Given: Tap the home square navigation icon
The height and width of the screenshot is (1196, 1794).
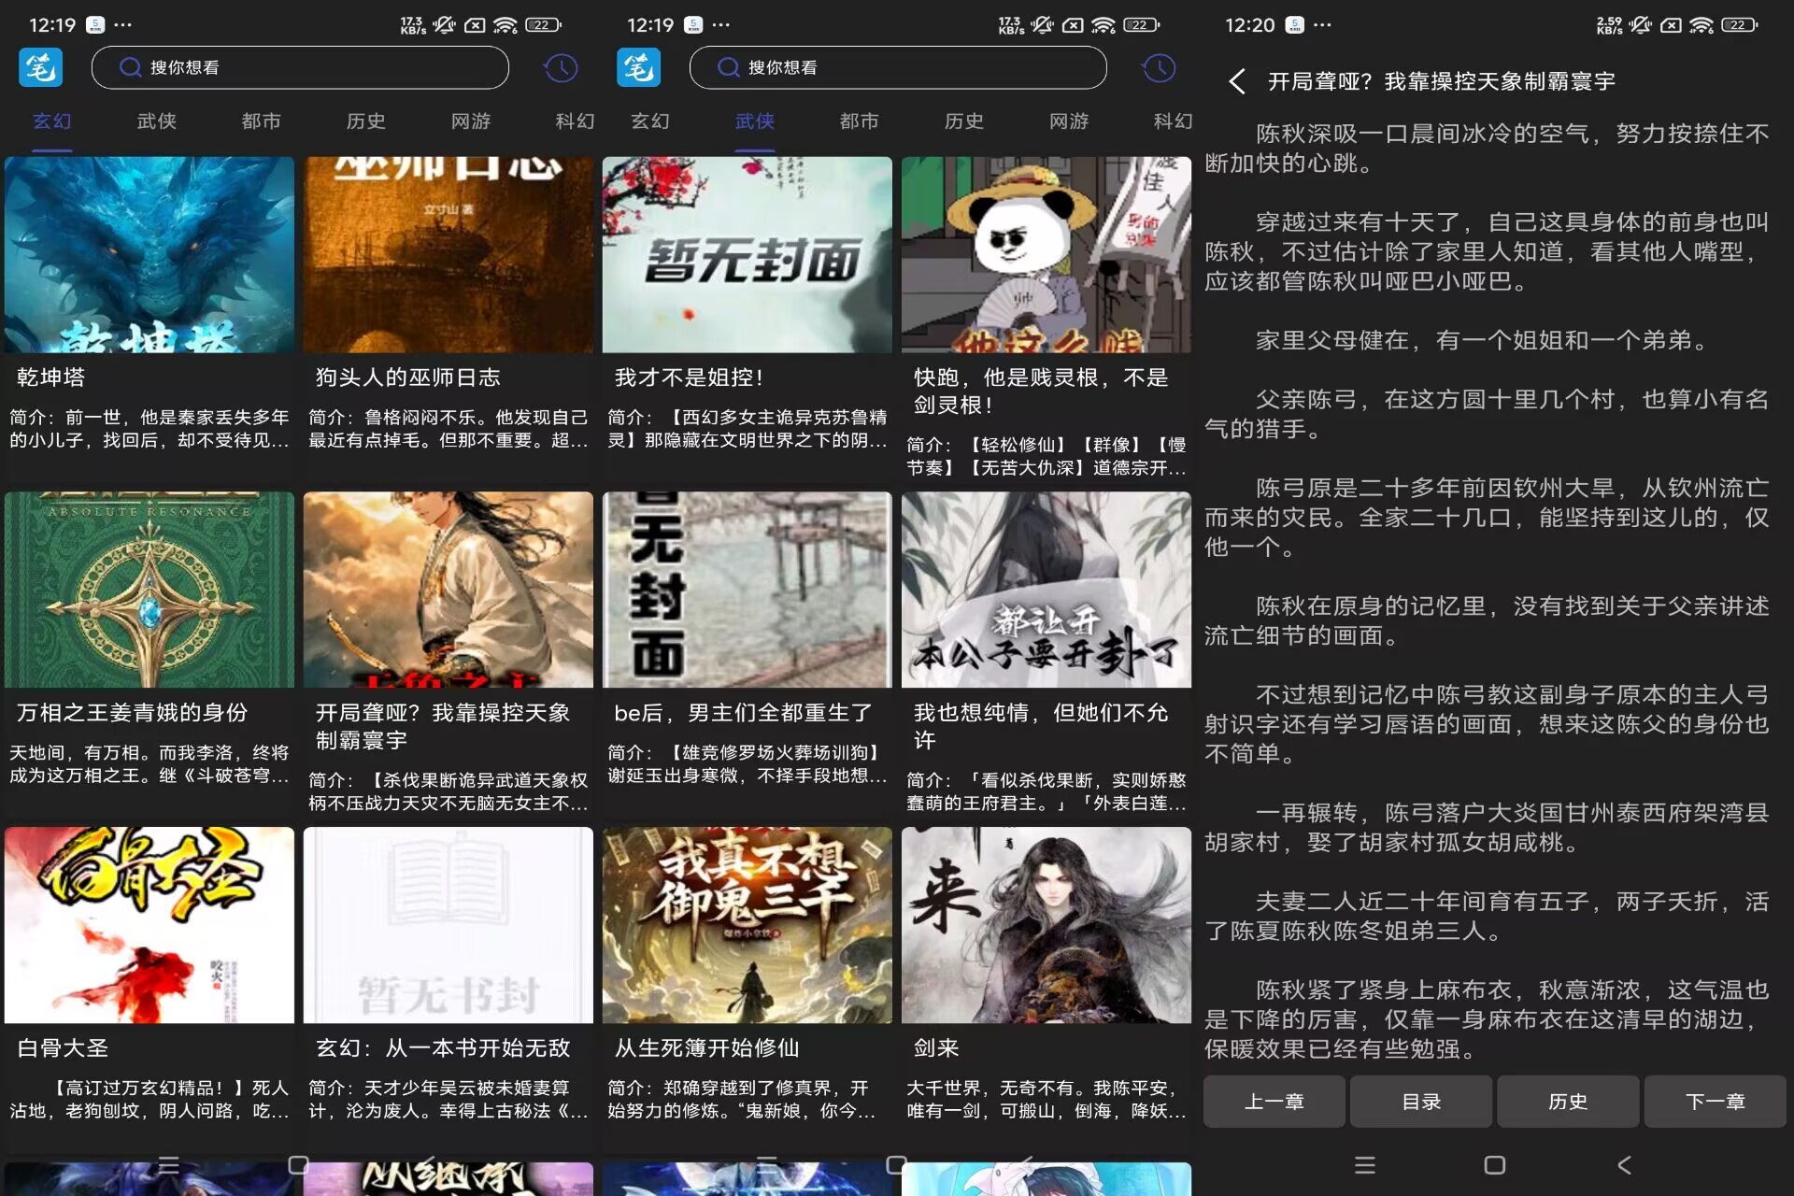Looking at the screenshot, I should pyautogui.click(x=1492, y=1166).
